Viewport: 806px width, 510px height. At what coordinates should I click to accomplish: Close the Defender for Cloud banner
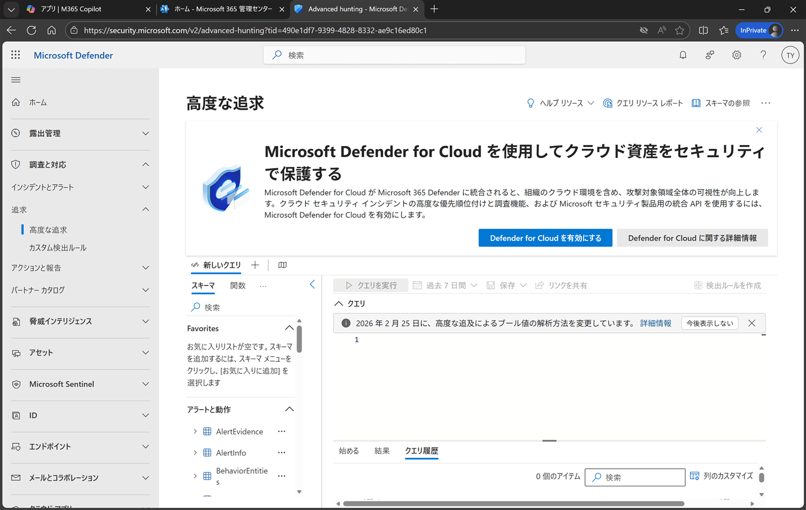759,130
